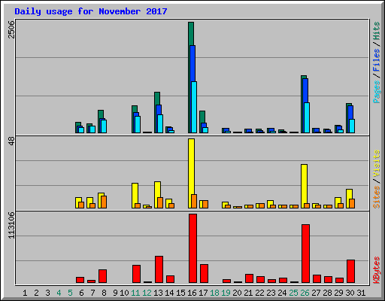This screenshot has height=301, width=385.
Task: Click day 30 on the x-axis
Action: point(350,293)
